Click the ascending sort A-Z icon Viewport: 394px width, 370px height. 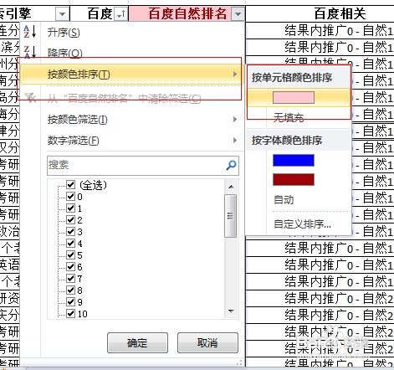tap(30, 31)
